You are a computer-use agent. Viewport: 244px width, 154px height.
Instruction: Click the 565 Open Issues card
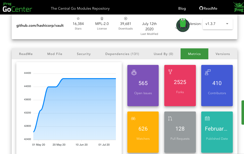click(143, 86)
